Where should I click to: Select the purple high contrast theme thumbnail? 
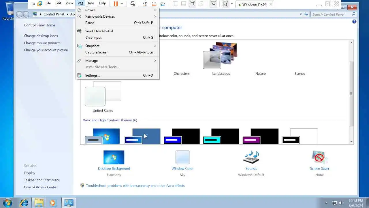pyautogui.click(x=261, y=136)
